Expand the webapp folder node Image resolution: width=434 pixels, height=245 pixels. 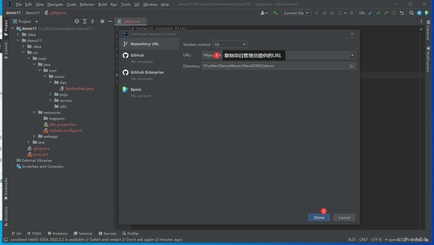coord(34,136)
